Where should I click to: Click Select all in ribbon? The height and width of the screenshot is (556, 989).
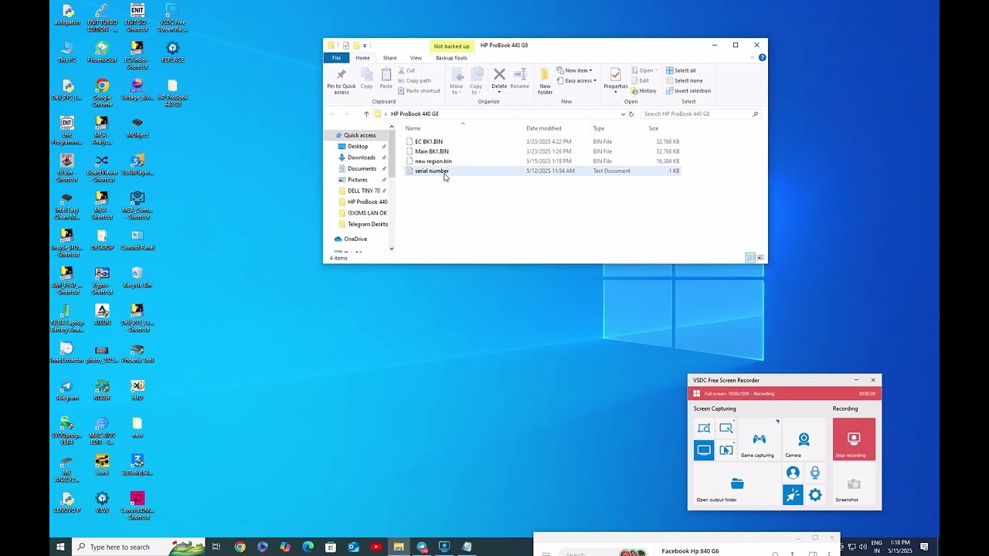tap(681, 70)
